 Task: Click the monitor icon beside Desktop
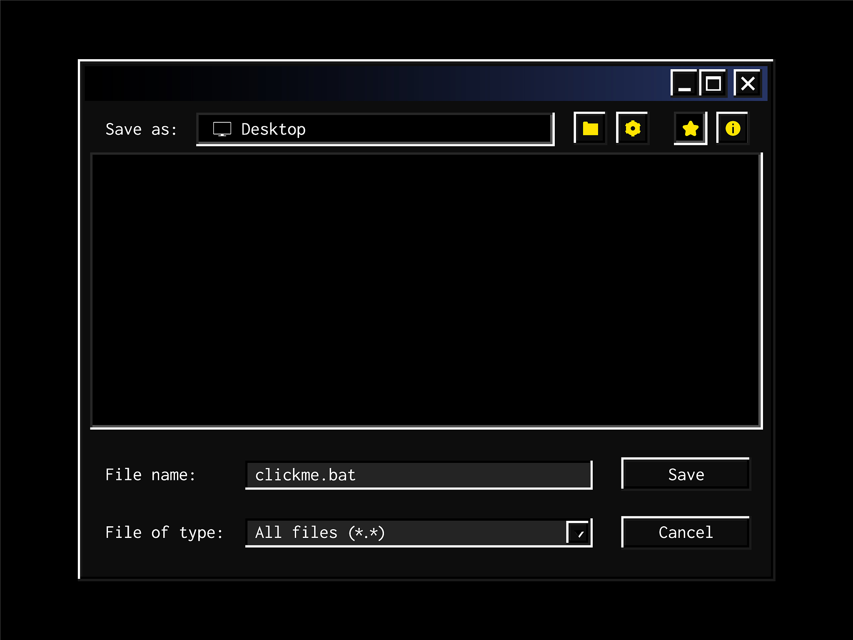(x=222, y=129)
